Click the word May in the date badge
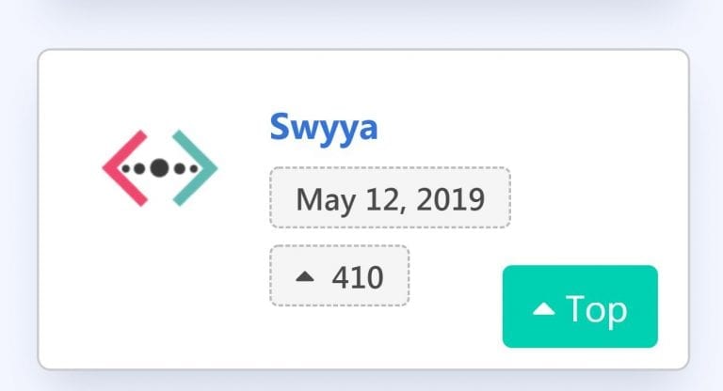Viewport: 723px width, 391px height. click(326, 201)
